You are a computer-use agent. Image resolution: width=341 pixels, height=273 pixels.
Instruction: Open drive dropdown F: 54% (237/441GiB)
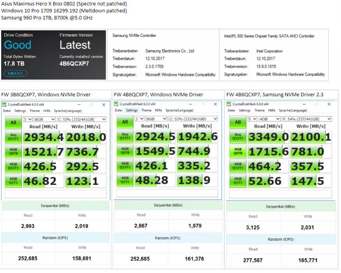pyautogui.click(x=307, y=119)
